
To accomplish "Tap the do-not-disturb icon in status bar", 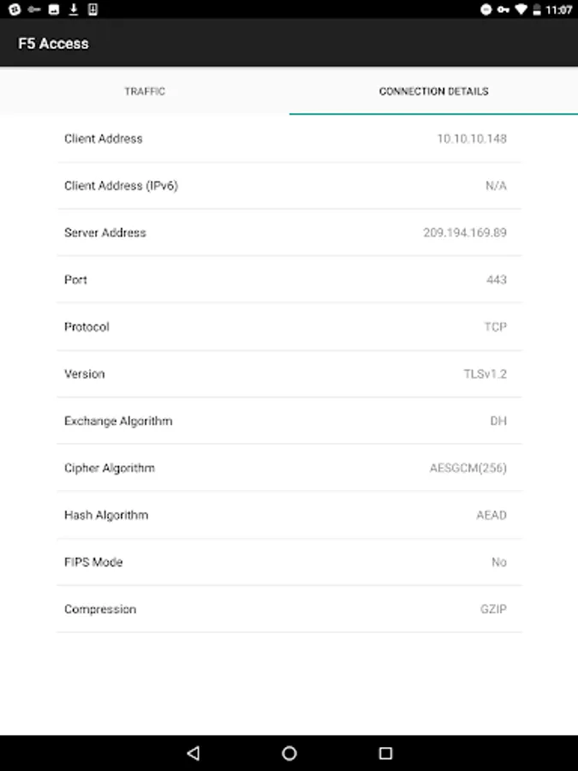I will (x=486, y=9).
